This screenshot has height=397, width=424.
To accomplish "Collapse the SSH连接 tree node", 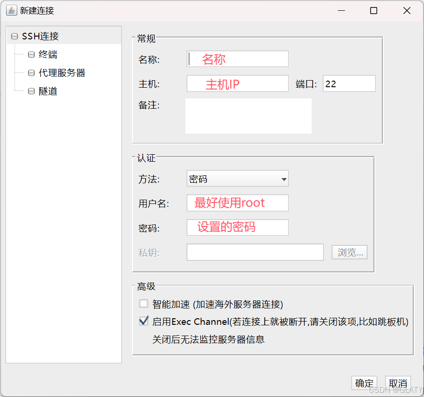I will 15,36.
